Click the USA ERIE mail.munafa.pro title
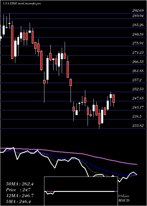The width and height of the screenshot is (147, 206). point(22,4)
